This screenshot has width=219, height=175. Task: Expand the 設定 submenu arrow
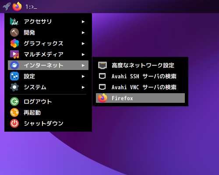click(83, 76)
